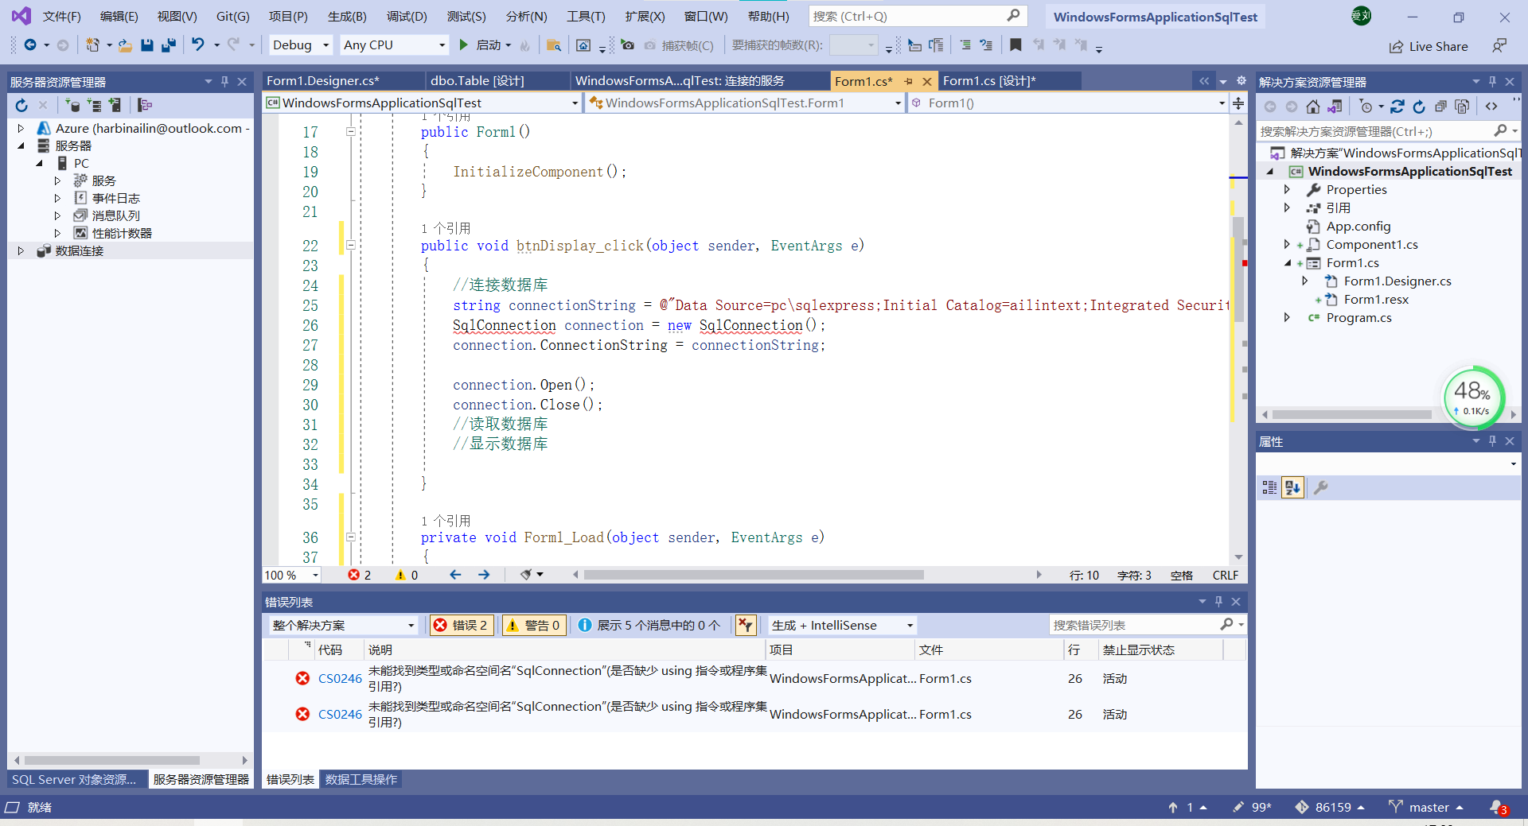Pin the 解决方案资源管理器 panel

click(x=1492, y=81)
